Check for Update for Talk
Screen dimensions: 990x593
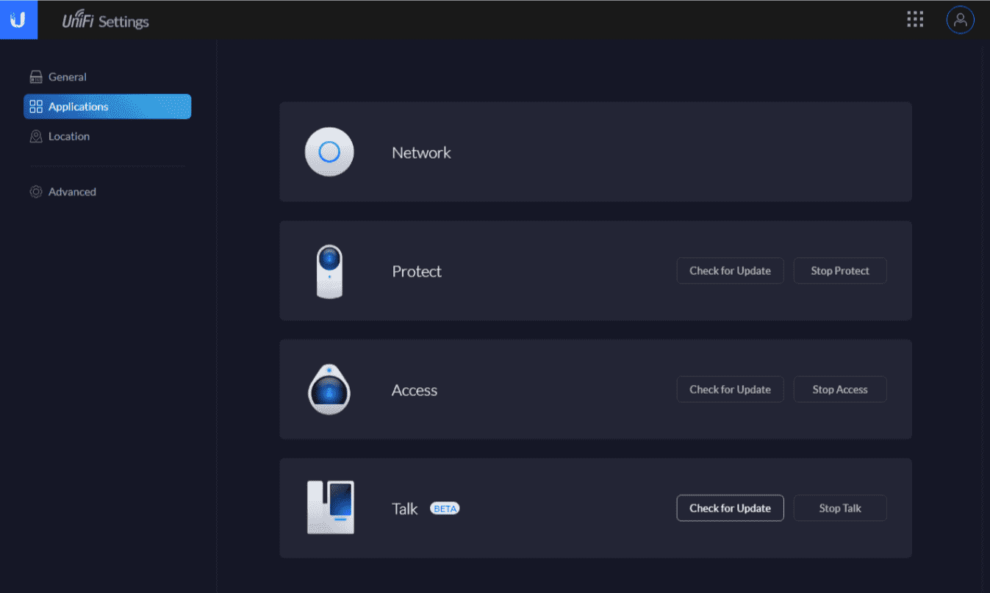point(730,508)
